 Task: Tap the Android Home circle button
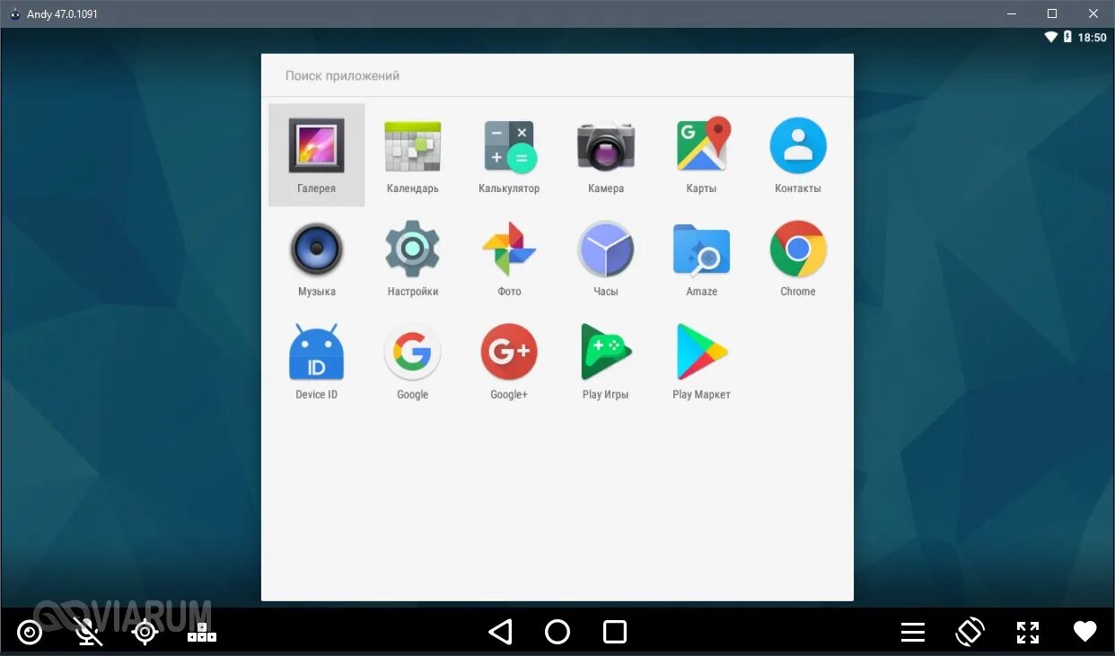click(557, 632)
